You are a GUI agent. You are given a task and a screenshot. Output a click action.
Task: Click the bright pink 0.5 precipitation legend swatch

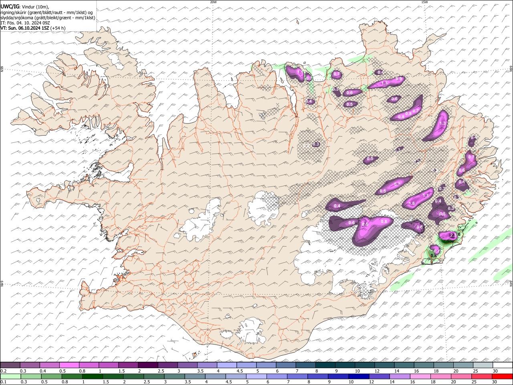(x=69, y=365)
